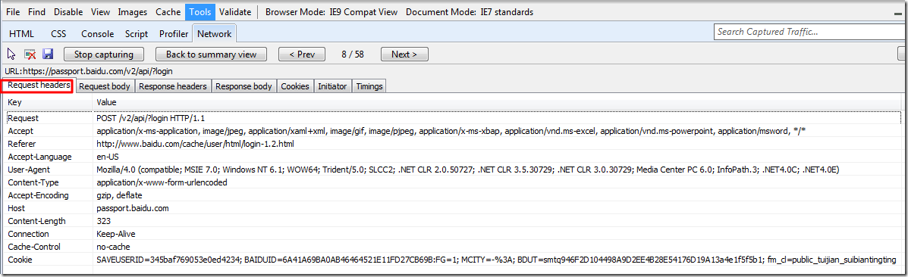Viewport: 908px width, 277px height.
Task: Open the Tools menu
Action: pyautogui.click(x=200, y=11)
